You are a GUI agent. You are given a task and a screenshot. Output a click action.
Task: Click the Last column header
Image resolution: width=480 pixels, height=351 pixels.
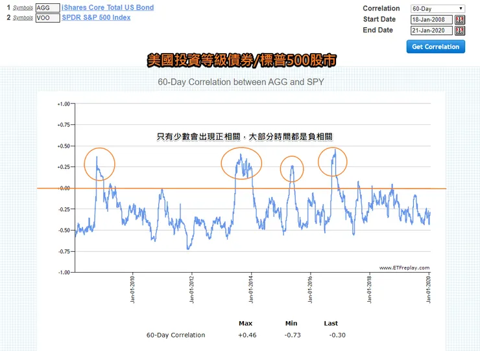pyautogui.click(x=331, y=323)
